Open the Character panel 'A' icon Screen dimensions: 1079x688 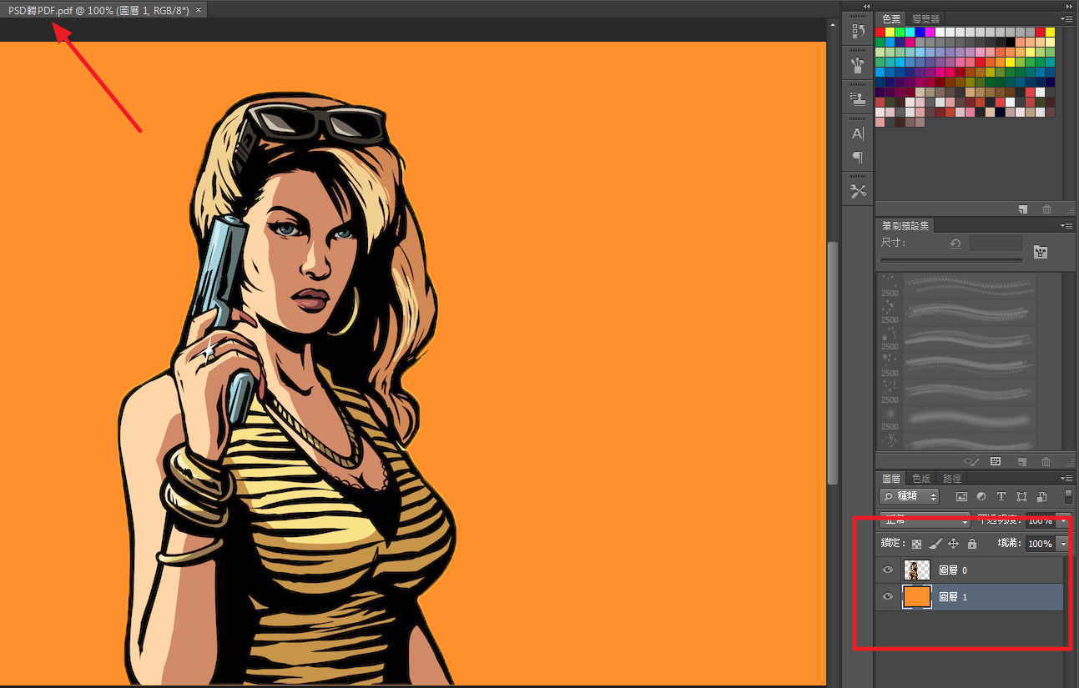coord(857,133)
